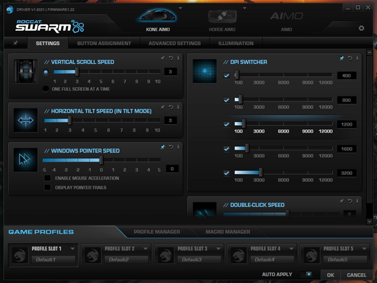Reset Horizontal Tilt Speed to default
This screenshot has width=377, height=283.
pos(170,107)
